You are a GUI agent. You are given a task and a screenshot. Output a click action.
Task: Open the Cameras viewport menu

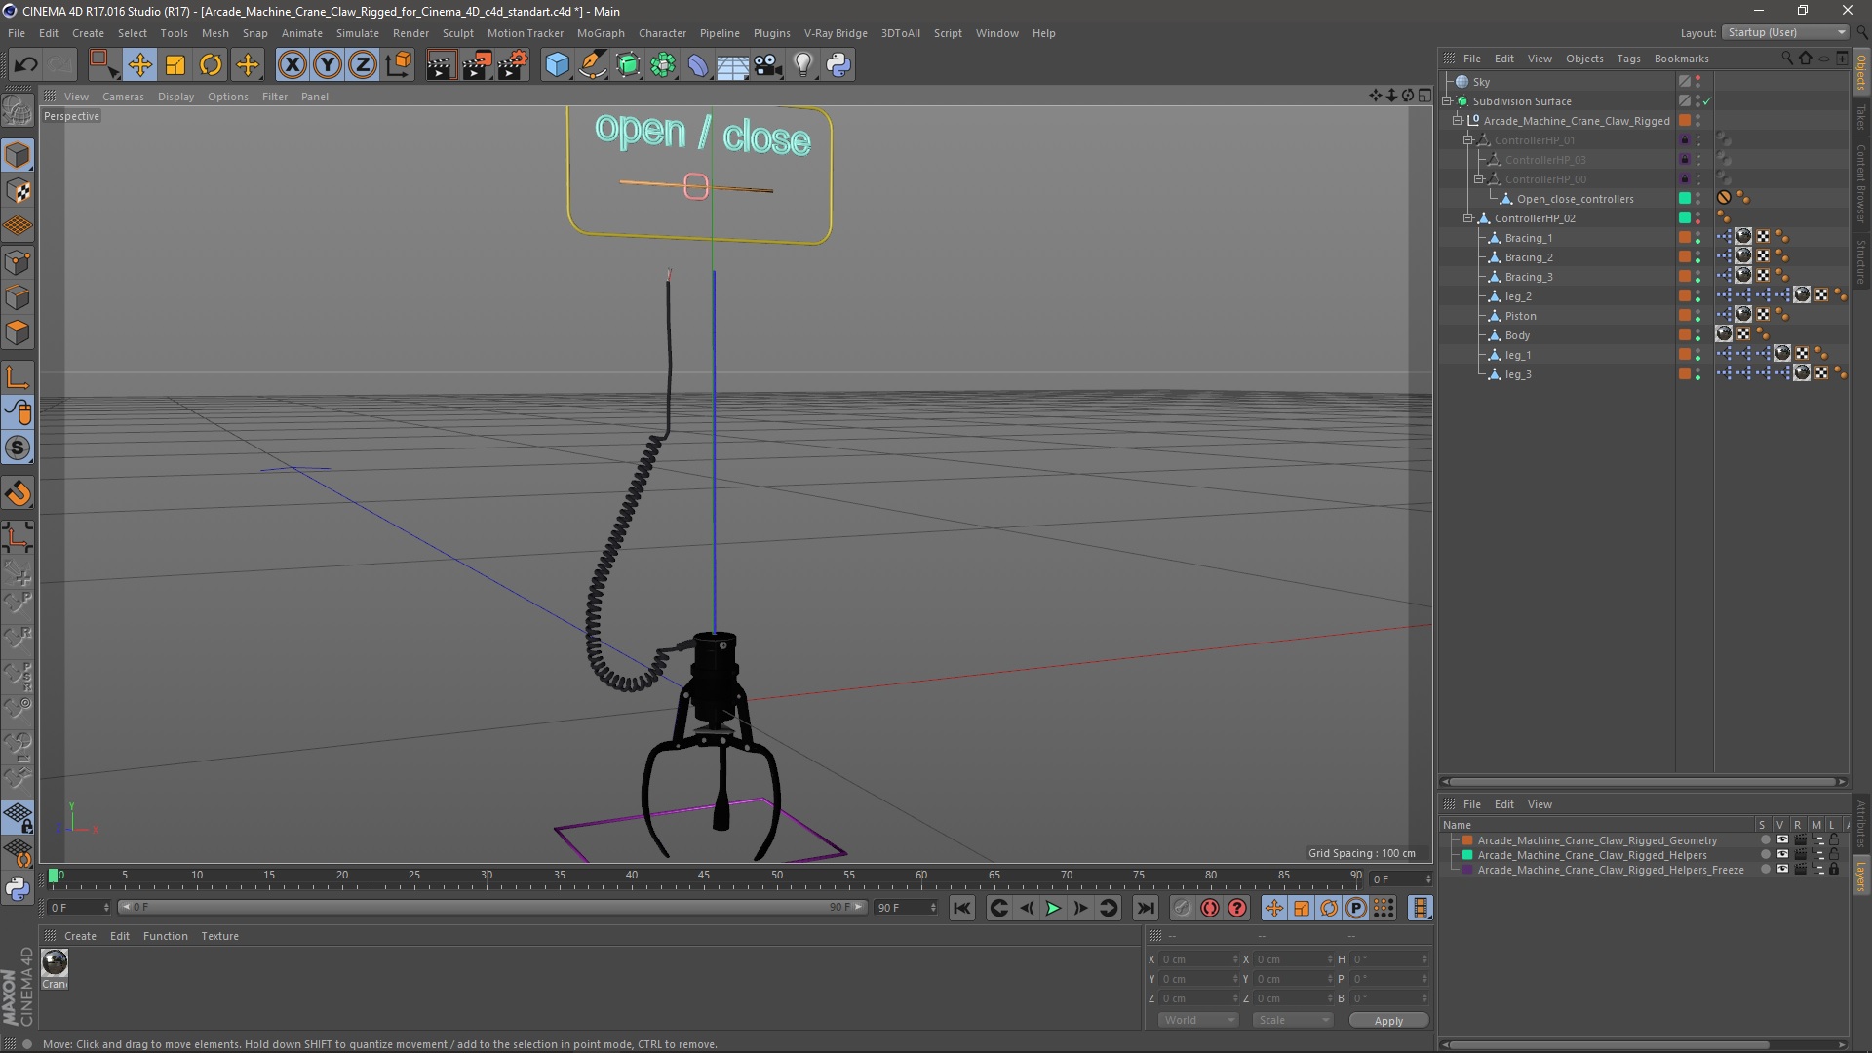(x=123, y=97)
